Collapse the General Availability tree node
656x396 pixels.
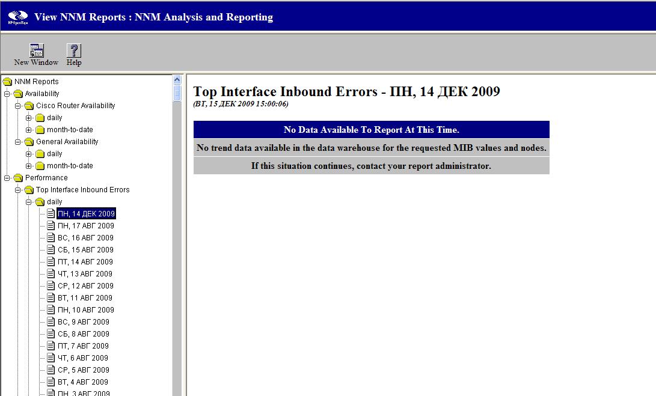click(18, 142)
